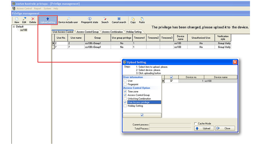
Task: Close the Upload Setting dialog via Close button
Action: [225, 128]
